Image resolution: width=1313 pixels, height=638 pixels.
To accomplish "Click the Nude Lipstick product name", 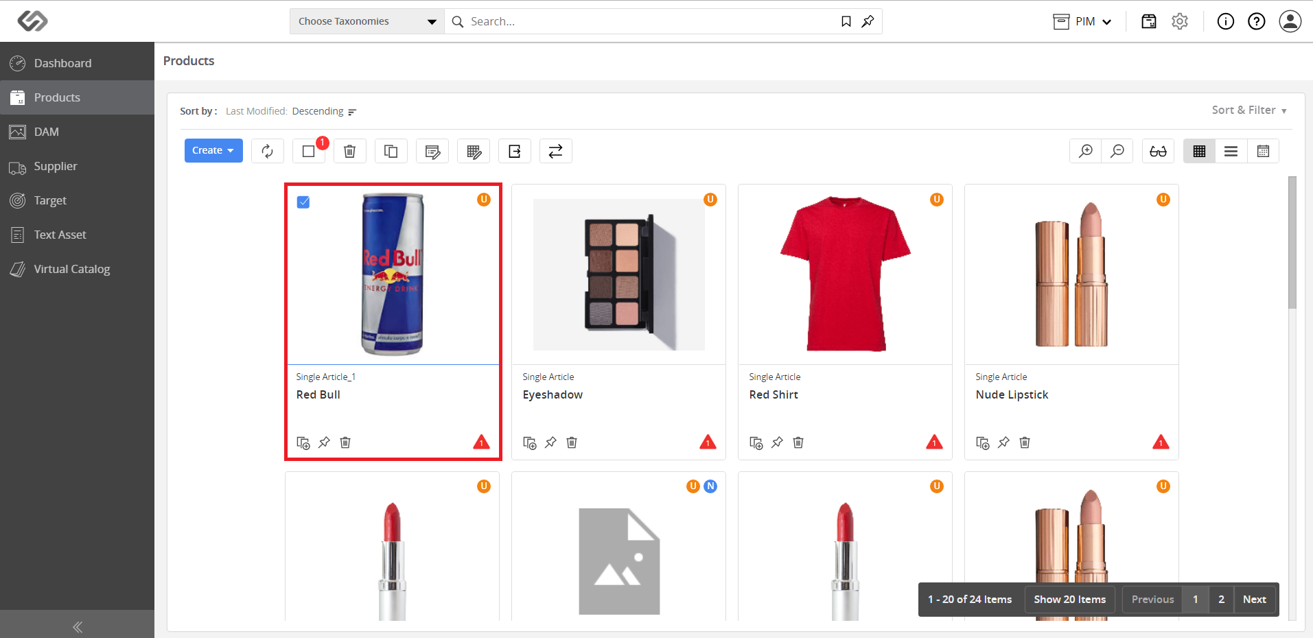I will (1012, 394).
